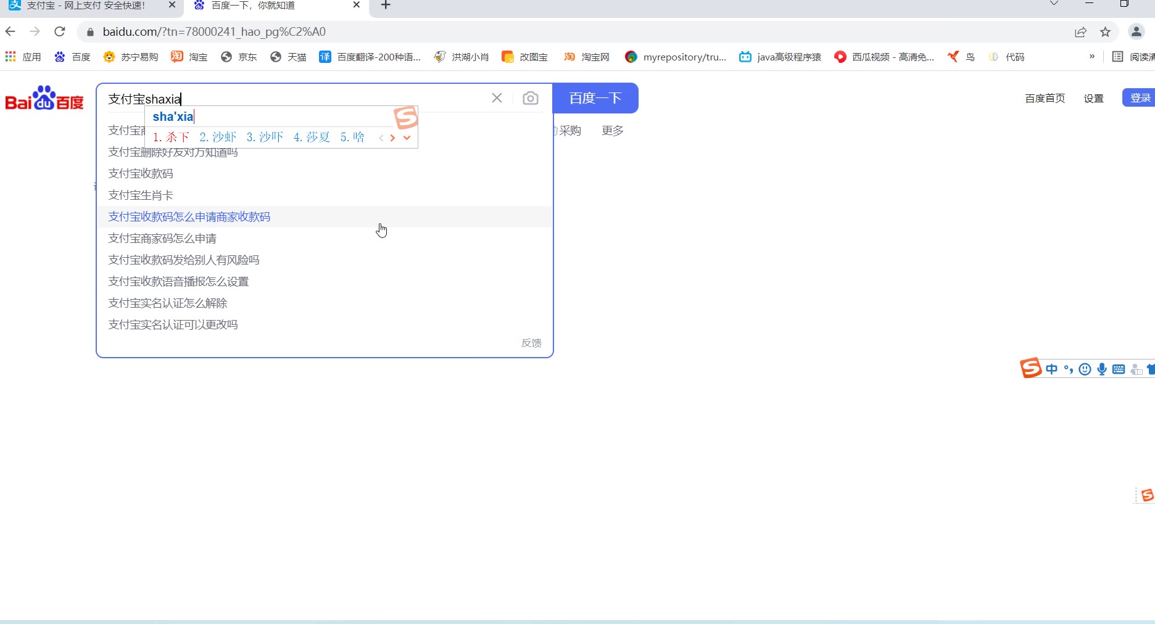Toggle Sogou punctuation mode icon
Screen dimensions: 1155x624
pyautogui.click(x=1069, y=369)
